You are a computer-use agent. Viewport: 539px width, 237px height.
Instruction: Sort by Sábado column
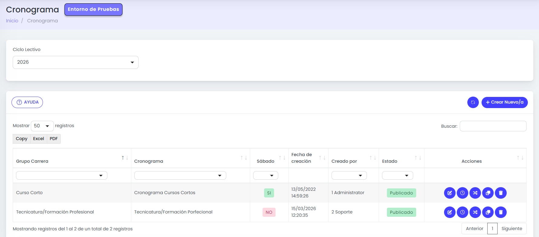coord(269,158)
